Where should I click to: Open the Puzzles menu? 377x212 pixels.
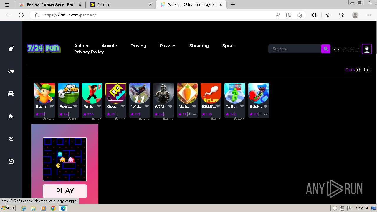[168, 46]
